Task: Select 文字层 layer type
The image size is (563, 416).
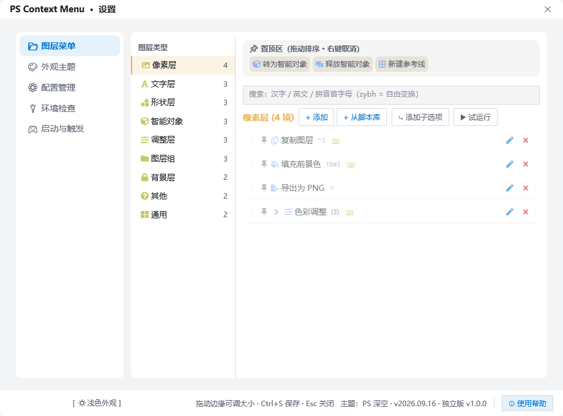Action: (183, 84)
